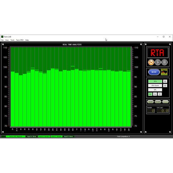
Task: Click 'Total Competitors: 0' status text
Action: pos(123,136)
